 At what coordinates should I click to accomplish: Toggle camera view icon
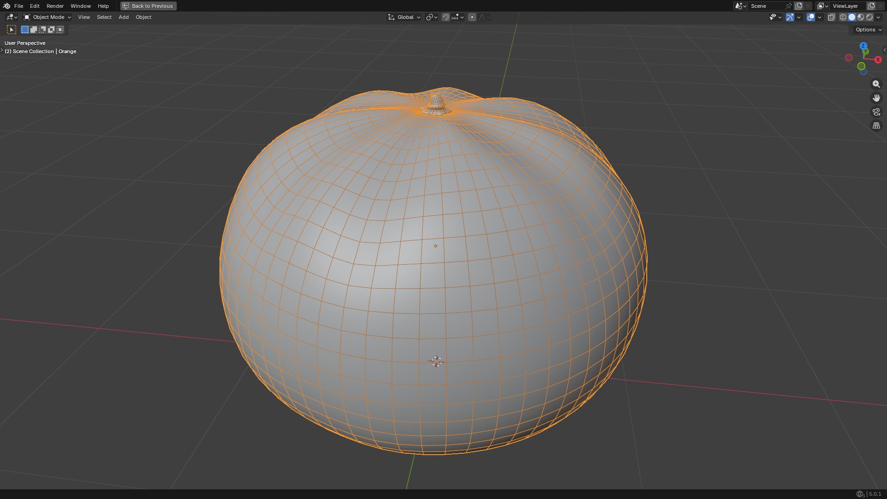coord(876,112)
